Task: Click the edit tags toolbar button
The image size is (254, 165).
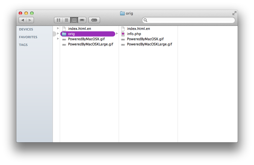Action: click(94, 20)
